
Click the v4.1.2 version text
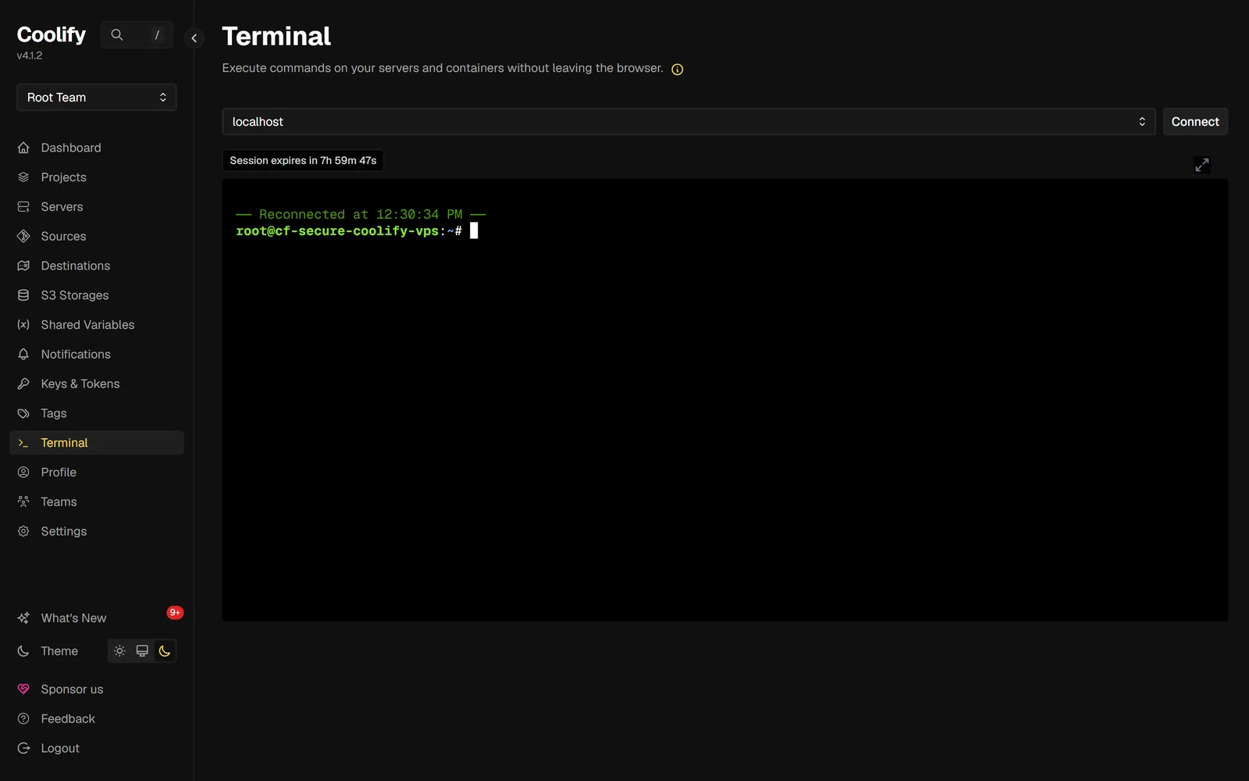tap(30, 55)
